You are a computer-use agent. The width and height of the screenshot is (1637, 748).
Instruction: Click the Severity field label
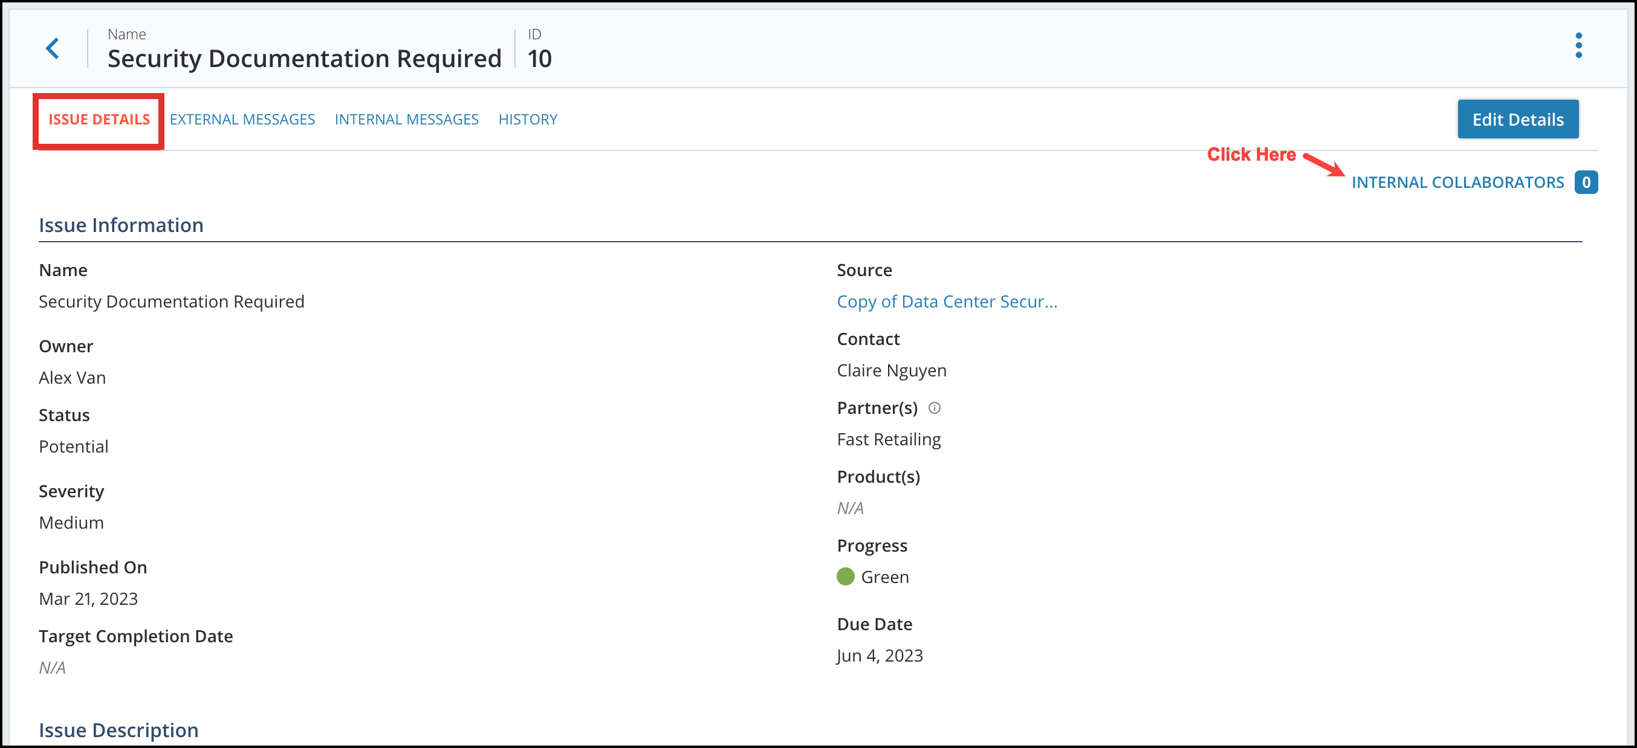click(x=71, y=491)
